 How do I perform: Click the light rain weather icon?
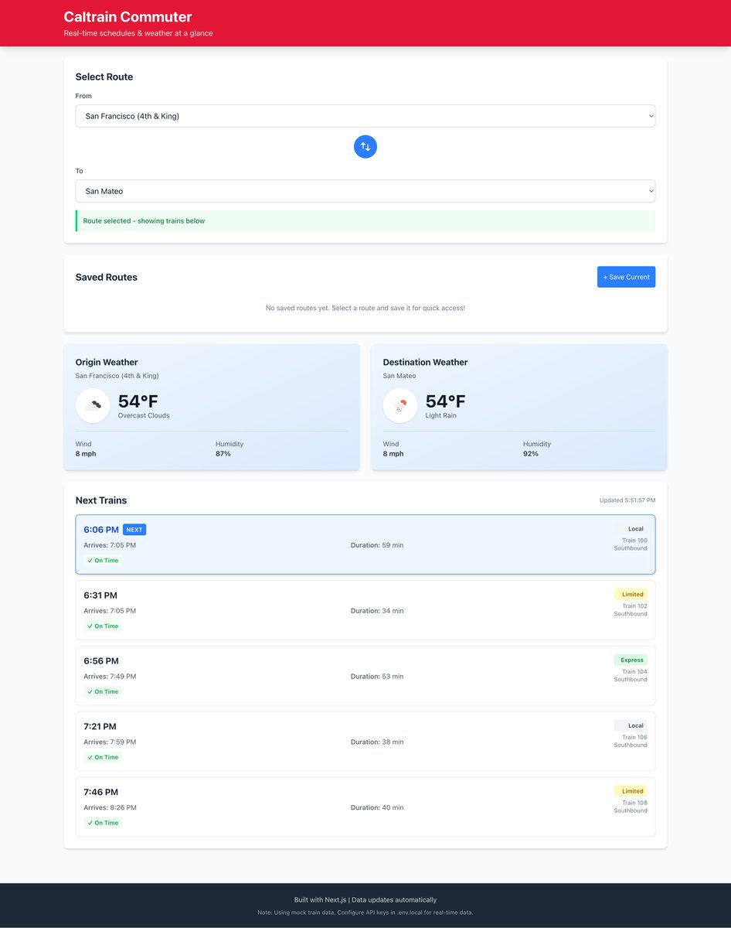tap(400, 405)
